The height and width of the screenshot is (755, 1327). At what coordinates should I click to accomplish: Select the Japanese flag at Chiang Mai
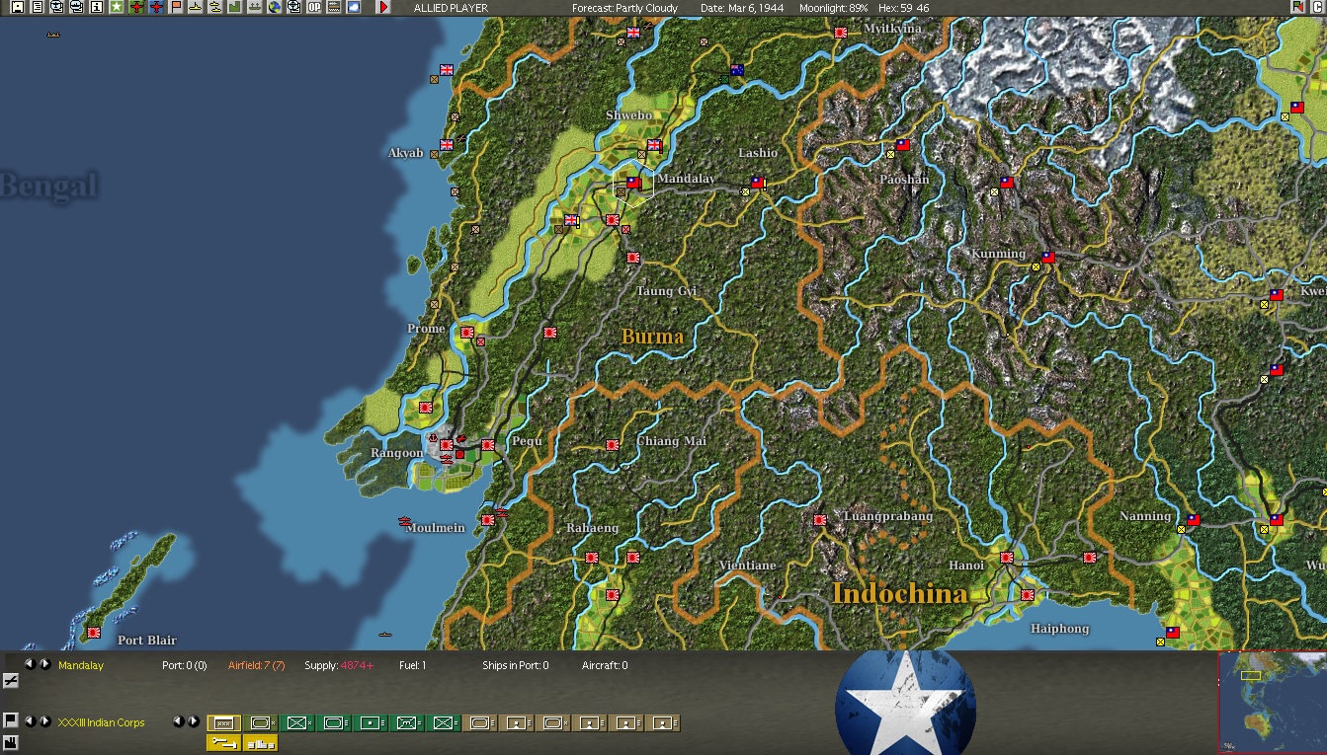click(613, 445)
